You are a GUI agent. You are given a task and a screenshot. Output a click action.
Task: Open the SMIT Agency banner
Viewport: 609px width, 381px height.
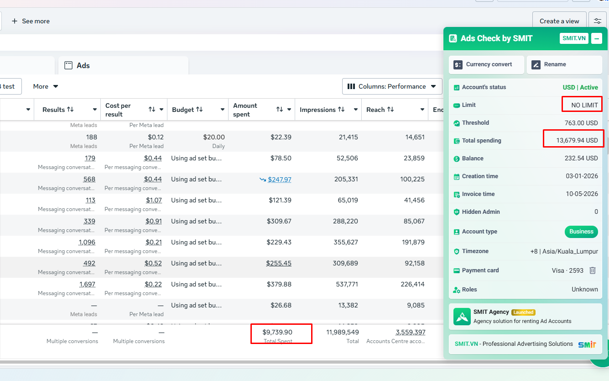pyautogui.click(x=526, y=317)
